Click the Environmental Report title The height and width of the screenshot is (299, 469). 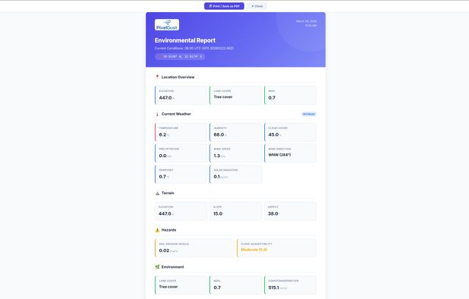tap(185, 40)
